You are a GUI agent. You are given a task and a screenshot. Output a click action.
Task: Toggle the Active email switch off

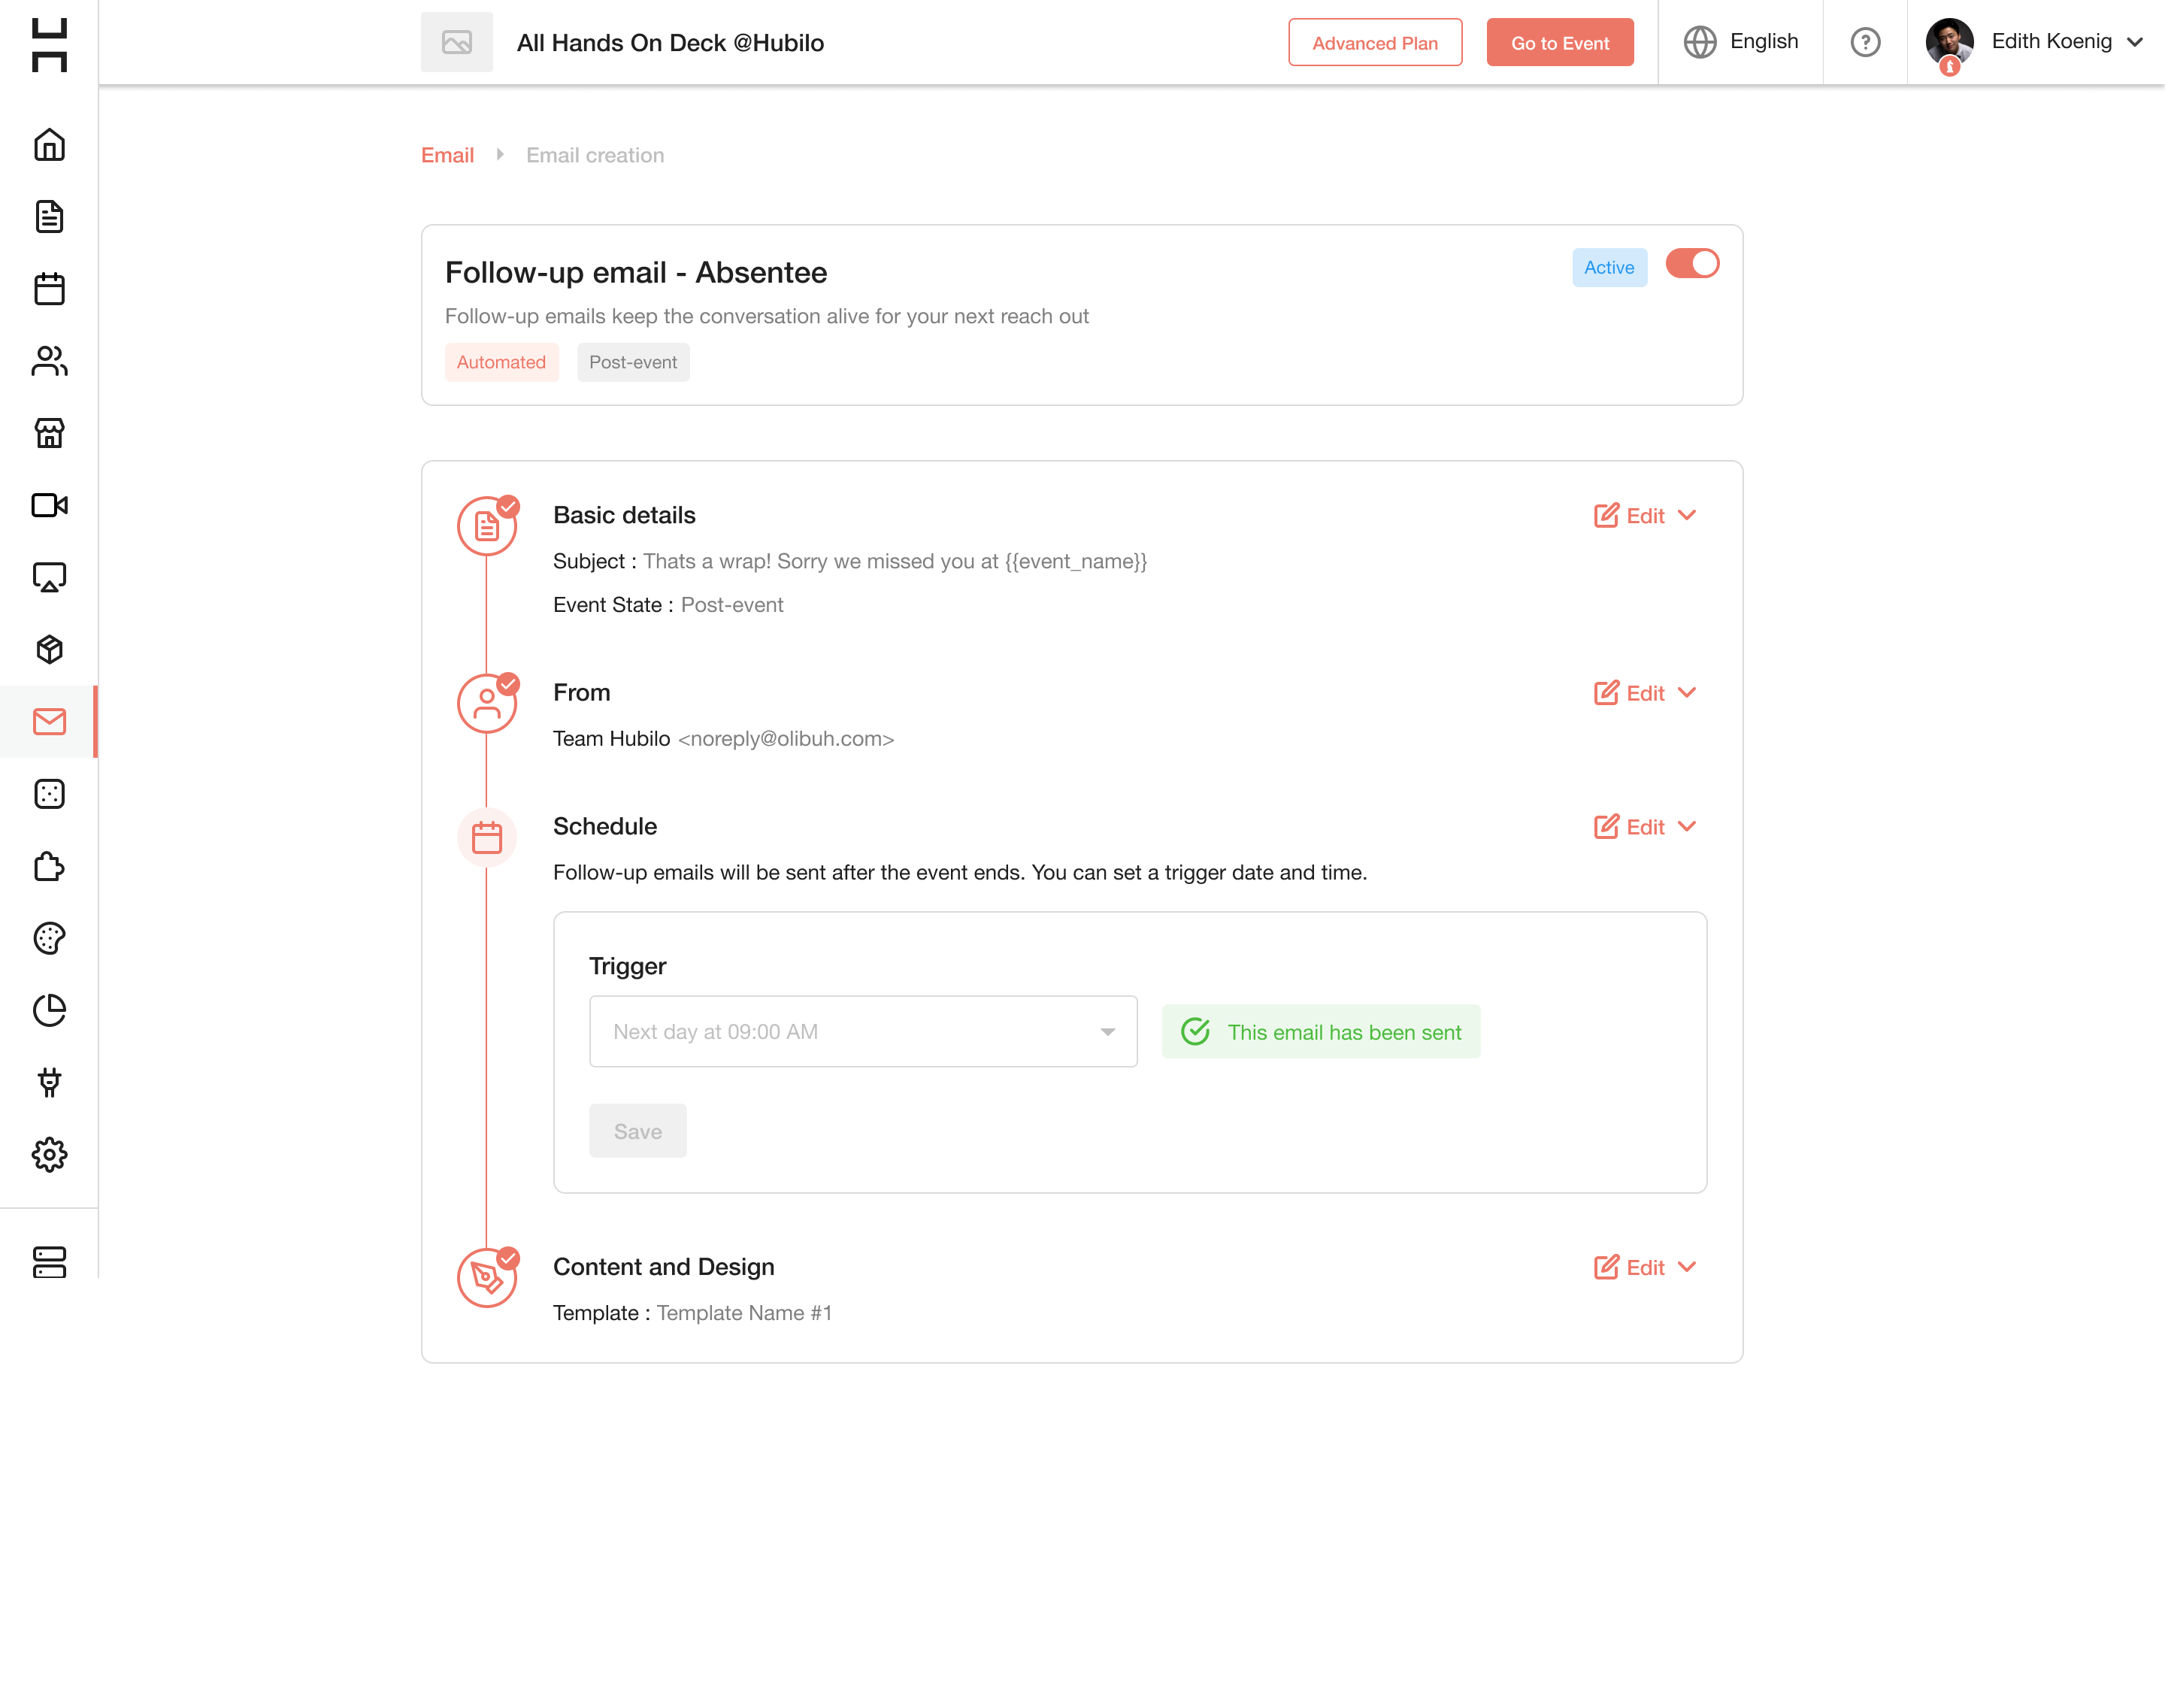tap(1692, 264)
